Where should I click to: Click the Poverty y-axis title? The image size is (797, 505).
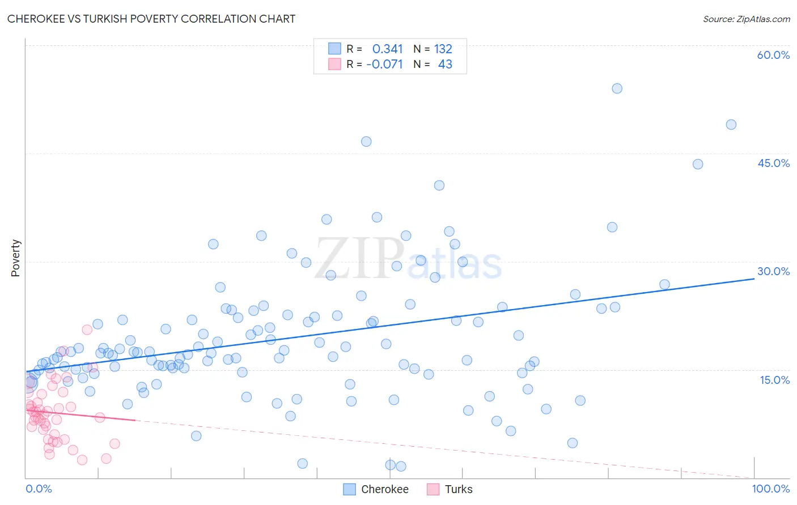click(15, 258)
